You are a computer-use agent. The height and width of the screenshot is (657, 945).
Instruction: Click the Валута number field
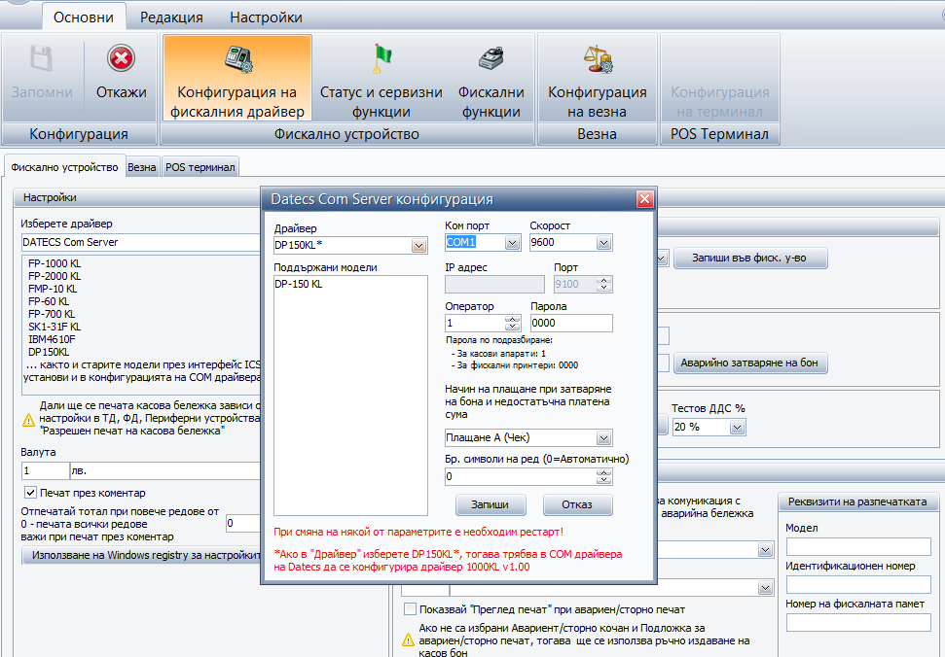45,470
